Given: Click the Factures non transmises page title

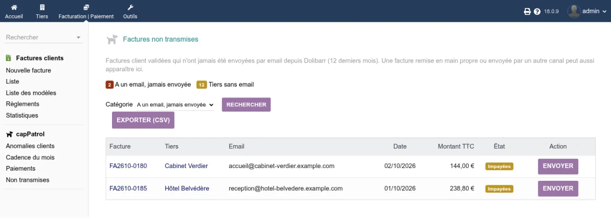Looking at the screenshot, I should coord(160,39).
